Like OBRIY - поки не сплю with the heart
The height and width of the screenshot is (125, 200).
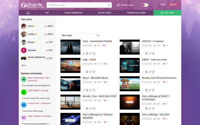point(164,64)
